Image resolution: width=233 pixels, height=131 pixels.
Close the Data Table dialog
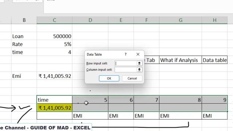coord(138,54)
